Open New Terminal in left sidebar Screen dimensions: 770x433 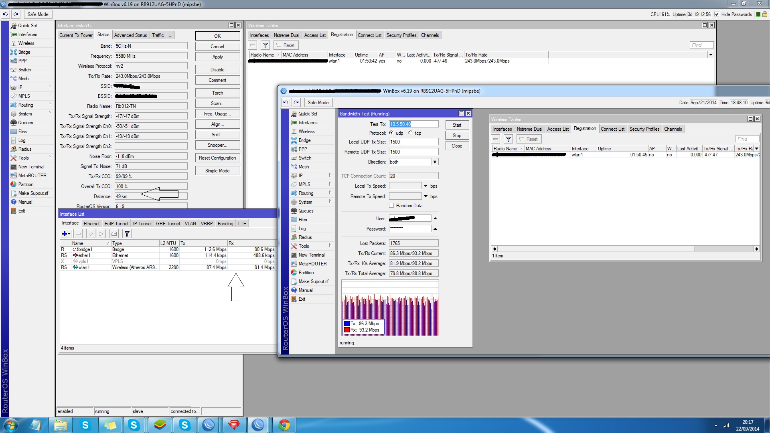tap(31, 167)
